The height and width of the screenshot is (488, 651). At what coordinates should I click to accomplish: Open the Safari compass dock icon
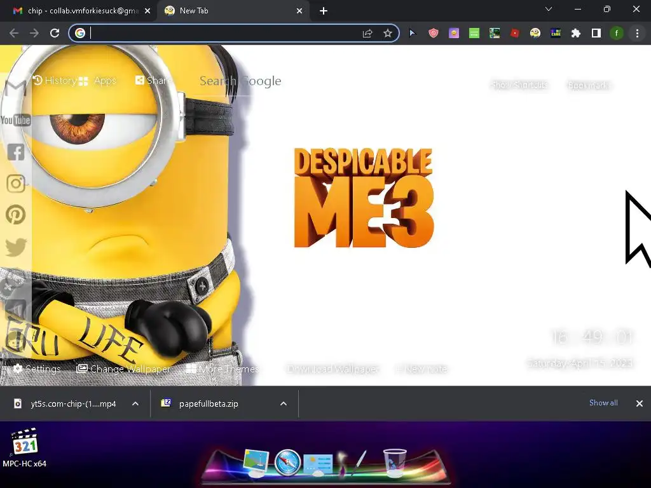click(287, 463)
